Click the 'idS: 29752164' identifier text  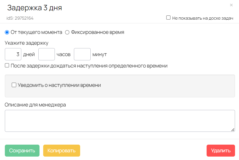tap(20, 18)
